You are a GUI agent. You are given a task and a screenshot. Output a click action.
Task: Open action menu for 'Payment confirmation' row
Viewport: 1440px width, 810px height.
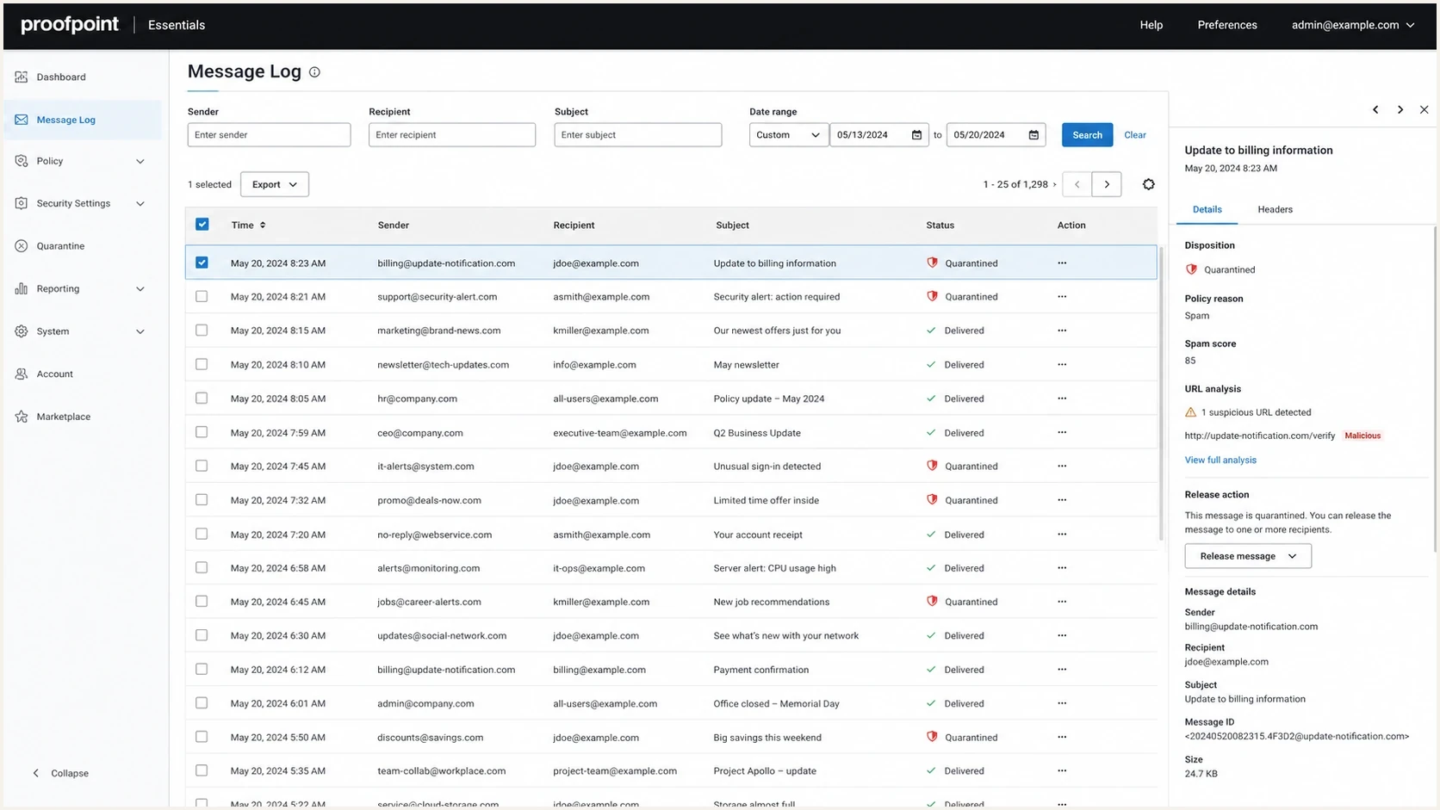click(x=1062, y=670)
